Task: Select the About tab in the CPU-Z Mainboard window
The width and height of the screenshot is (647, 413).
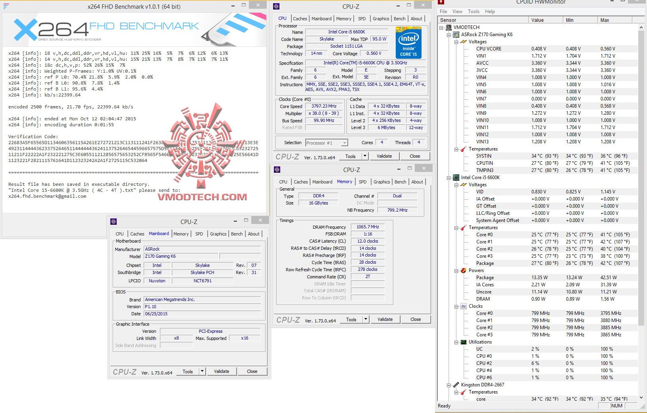Action: (254, 234)
